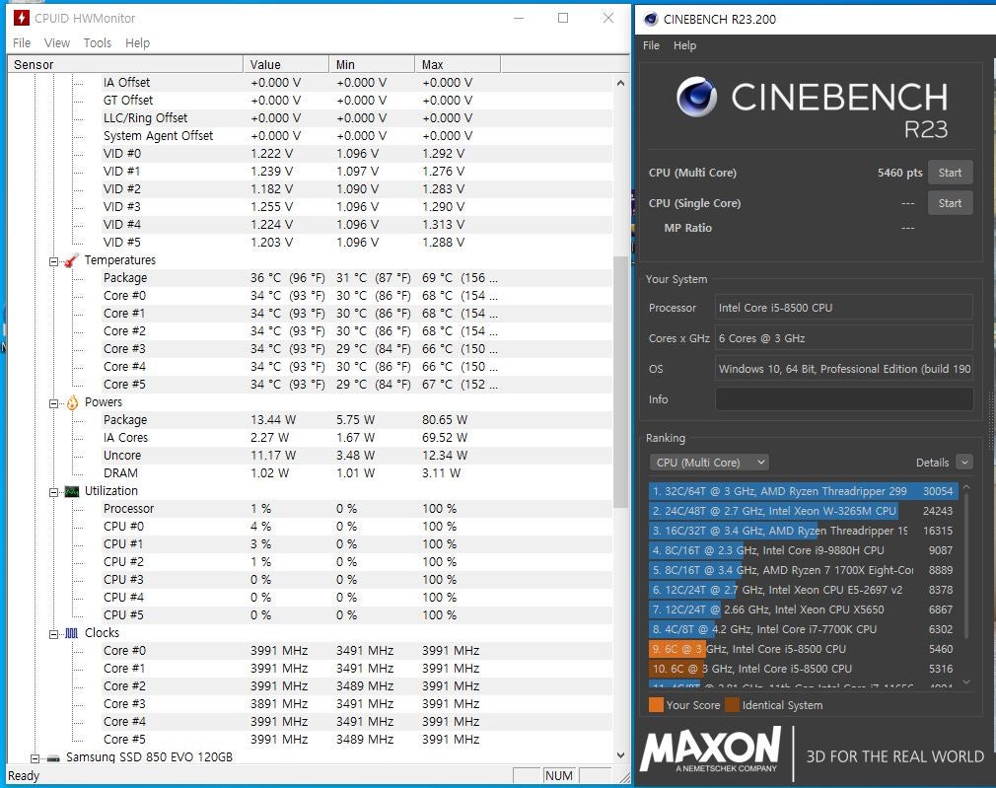
Task: Click the empty Info input field
Action: [843, 399]
